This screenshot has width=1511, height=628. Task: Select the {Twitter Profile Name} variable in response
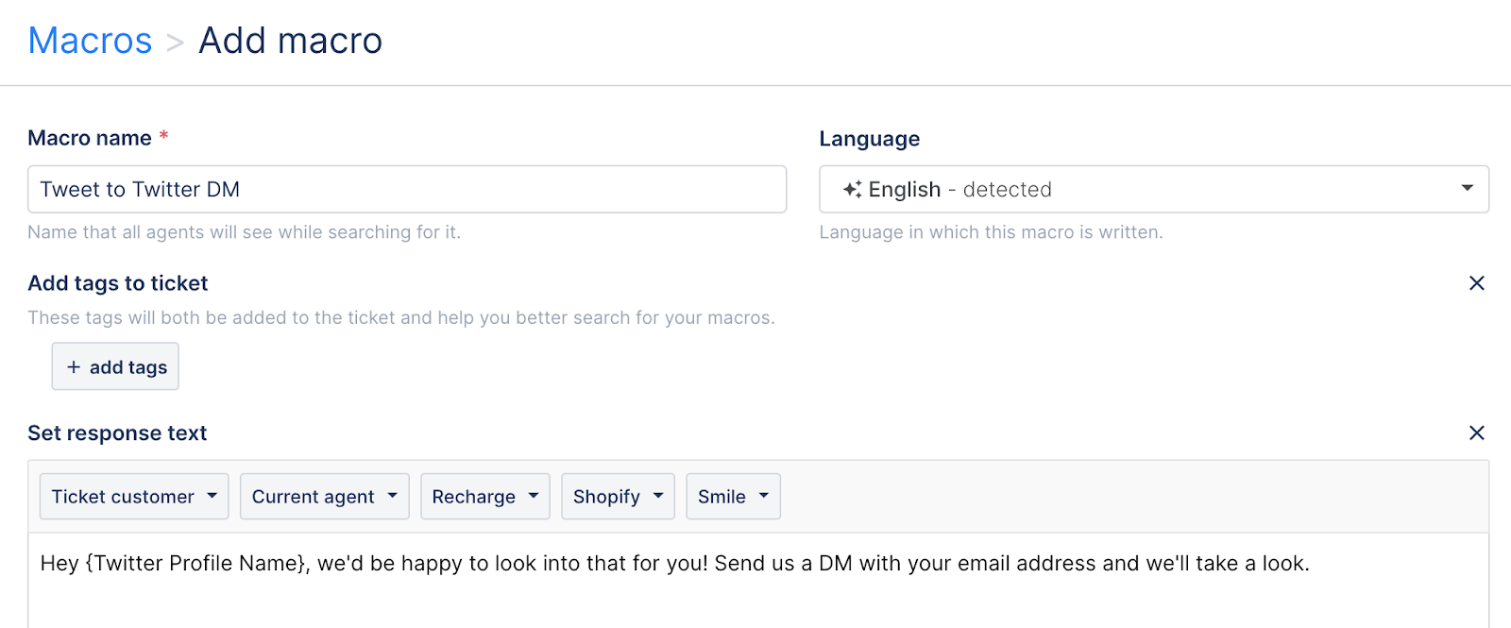click(x=195, y=564)
